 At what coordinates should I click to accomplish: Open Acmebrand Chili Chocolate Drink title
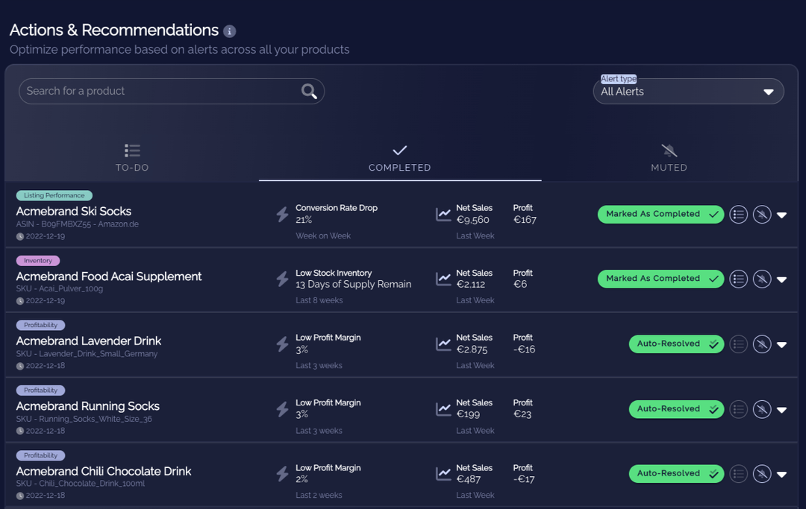pos(103,472)
